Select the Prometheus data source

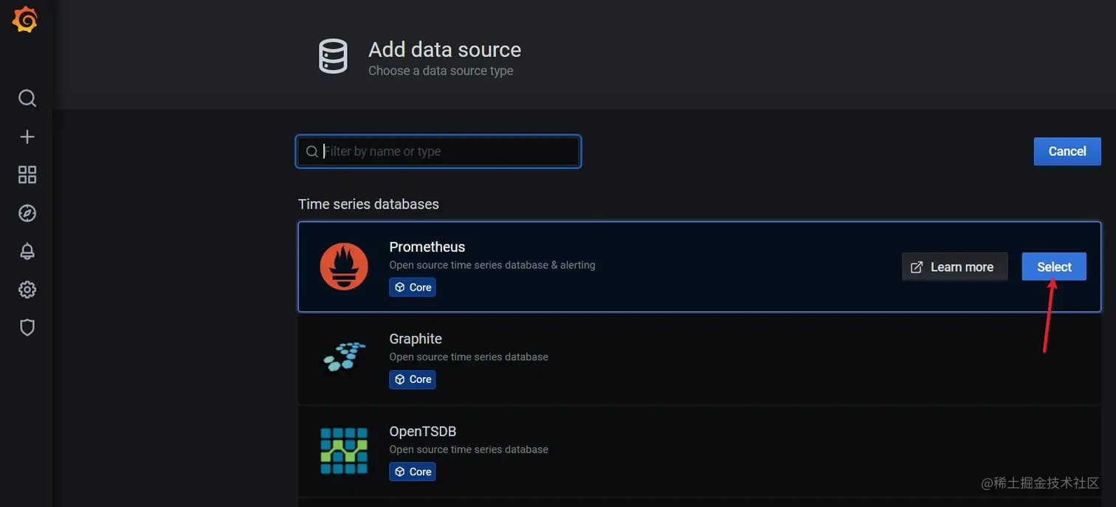point(1054,266)
